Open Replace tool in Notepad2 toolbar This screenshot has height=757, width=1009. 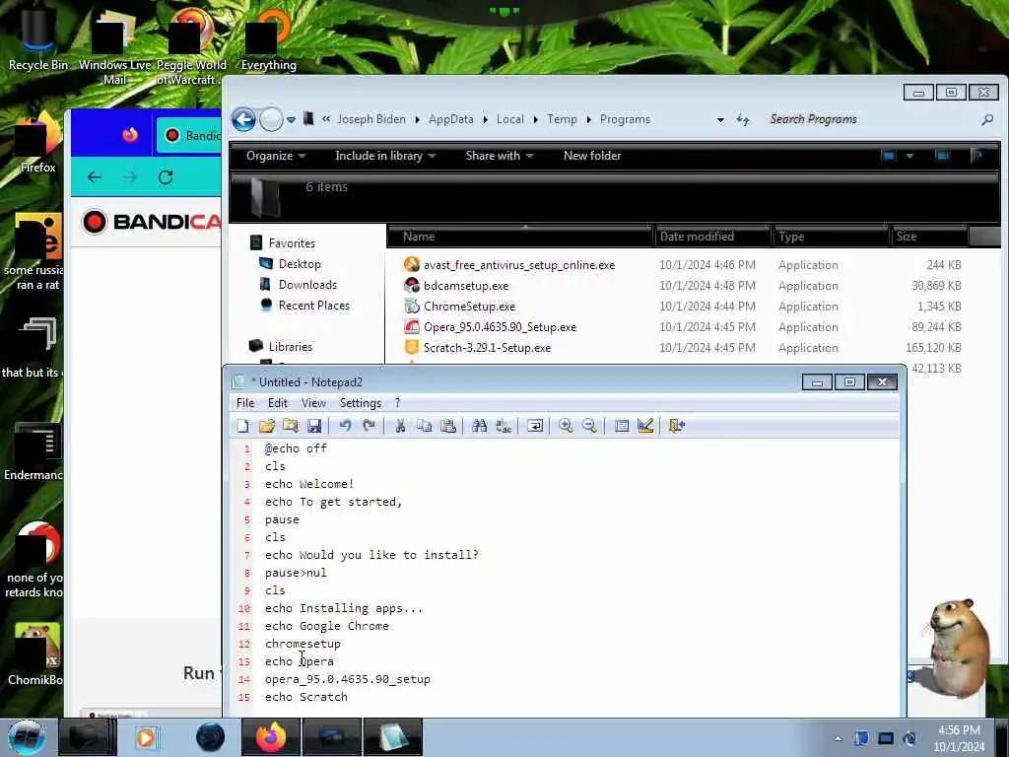pyautogui.click(x=504, y=426)
